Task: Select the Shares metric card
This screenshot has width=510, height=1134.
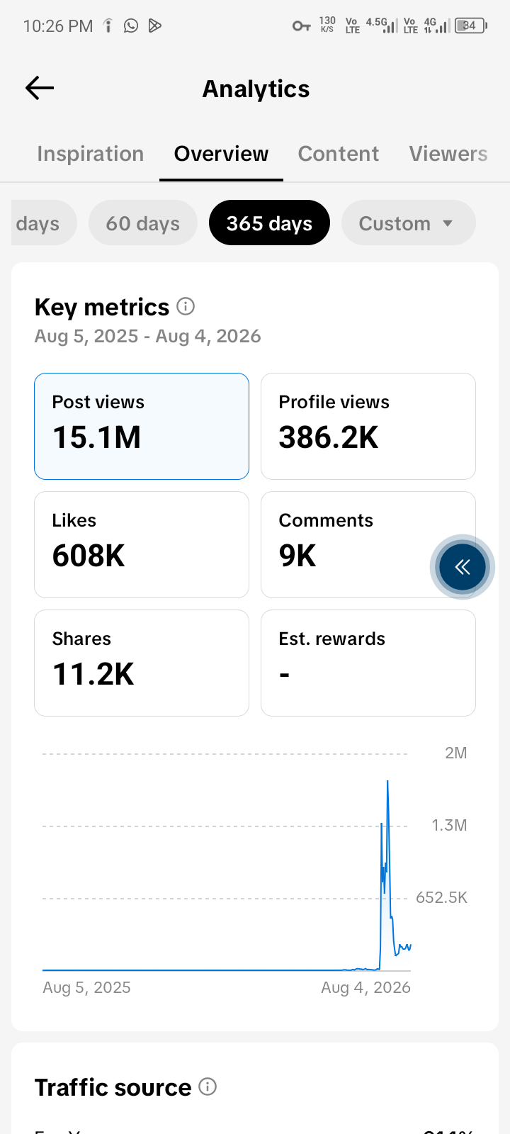Action: coord(142,663)
